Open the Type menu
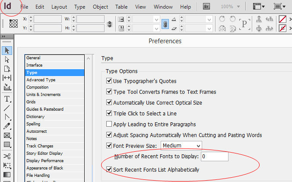Viewport: 292px width, 182px height. coord(80,7)
